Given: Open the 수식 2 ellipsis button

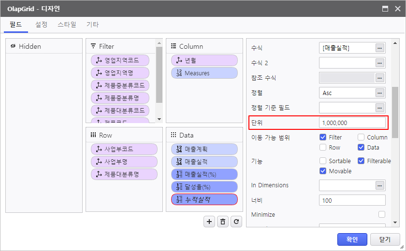Looking at the screenshot, I should coord(380,63).
